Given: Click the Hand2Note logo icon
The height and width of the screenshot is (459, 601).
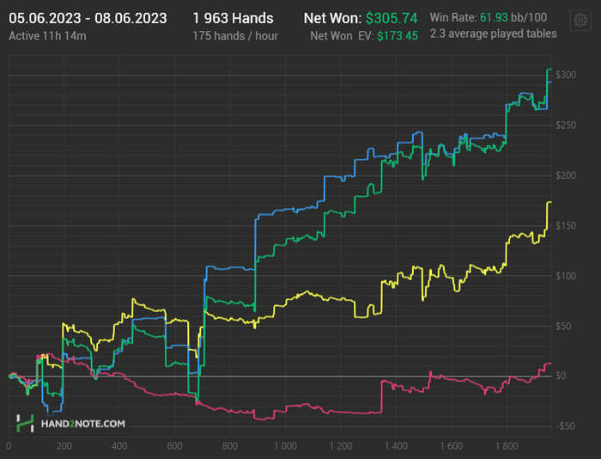Looking at the screenshot, I should click(x=25, y=423).
